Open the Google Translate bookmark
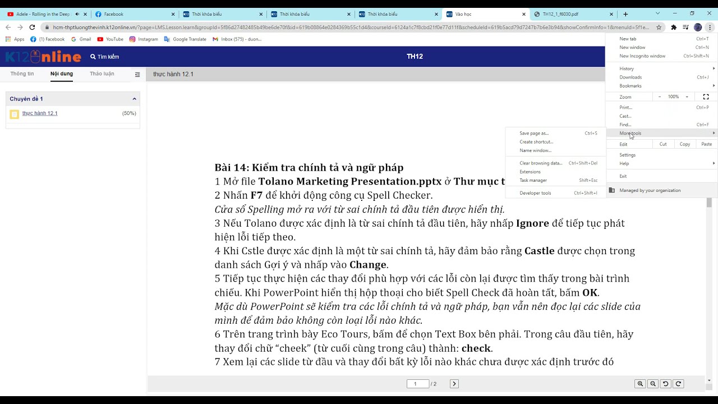Image resolution: width=718 pixels, height=404 pixels. point(185,39)
